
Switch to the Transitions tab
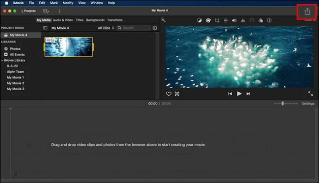(115, 20)
